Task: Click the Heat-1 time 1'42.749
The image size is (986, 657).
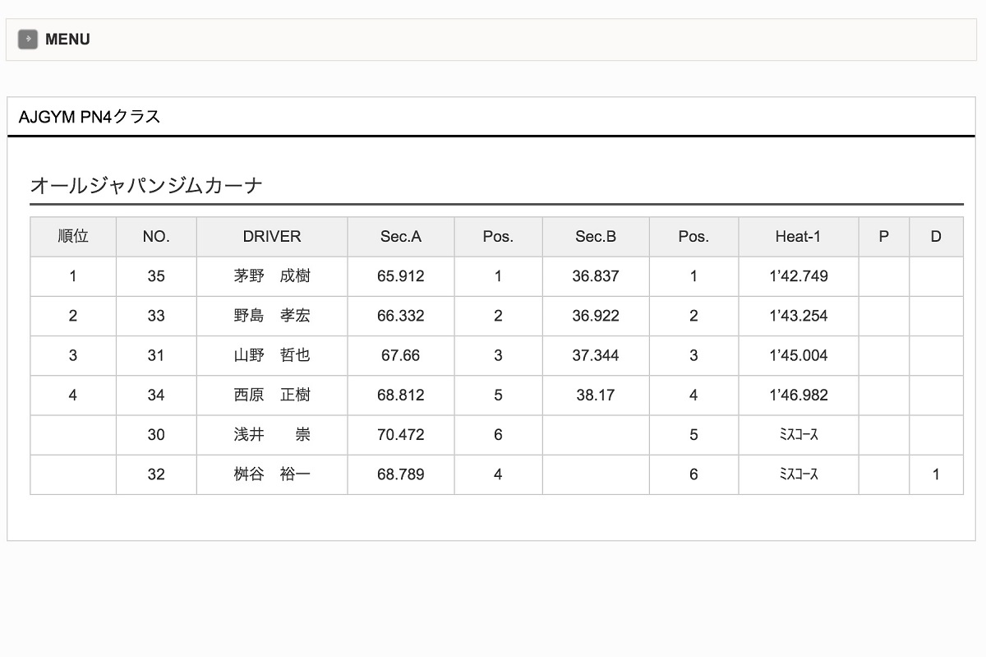Action: tap(798, 276)
